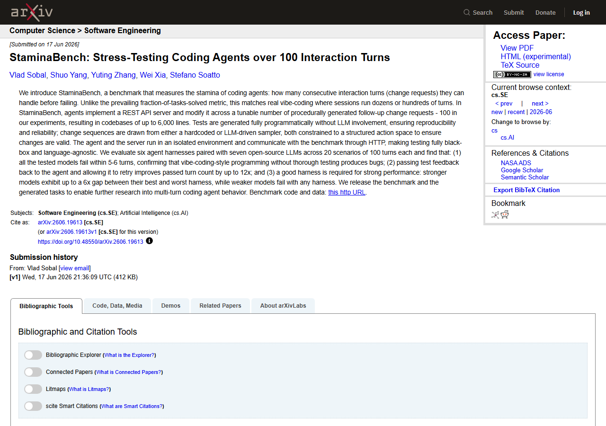Open author Stefano Soatto's page
Viewport: 606px width, 426px height.
[x=195, y=75]
